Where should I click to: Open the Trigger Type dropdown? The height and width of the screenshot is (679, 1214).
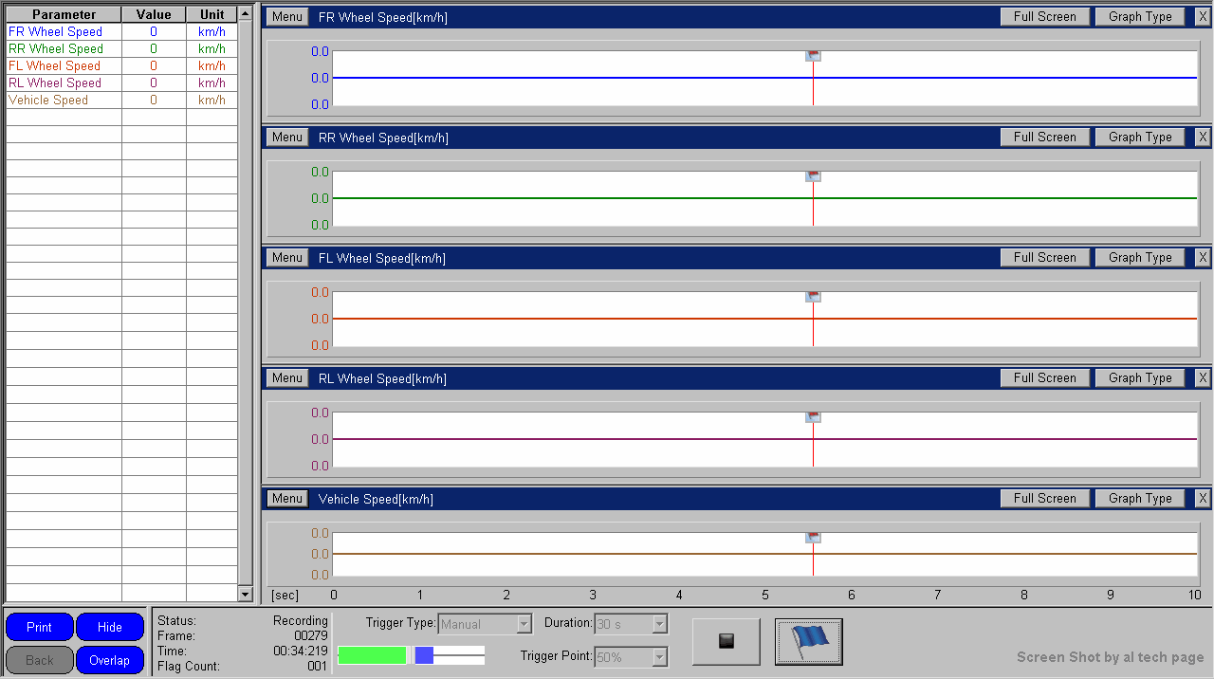click(x=524, y=624)
